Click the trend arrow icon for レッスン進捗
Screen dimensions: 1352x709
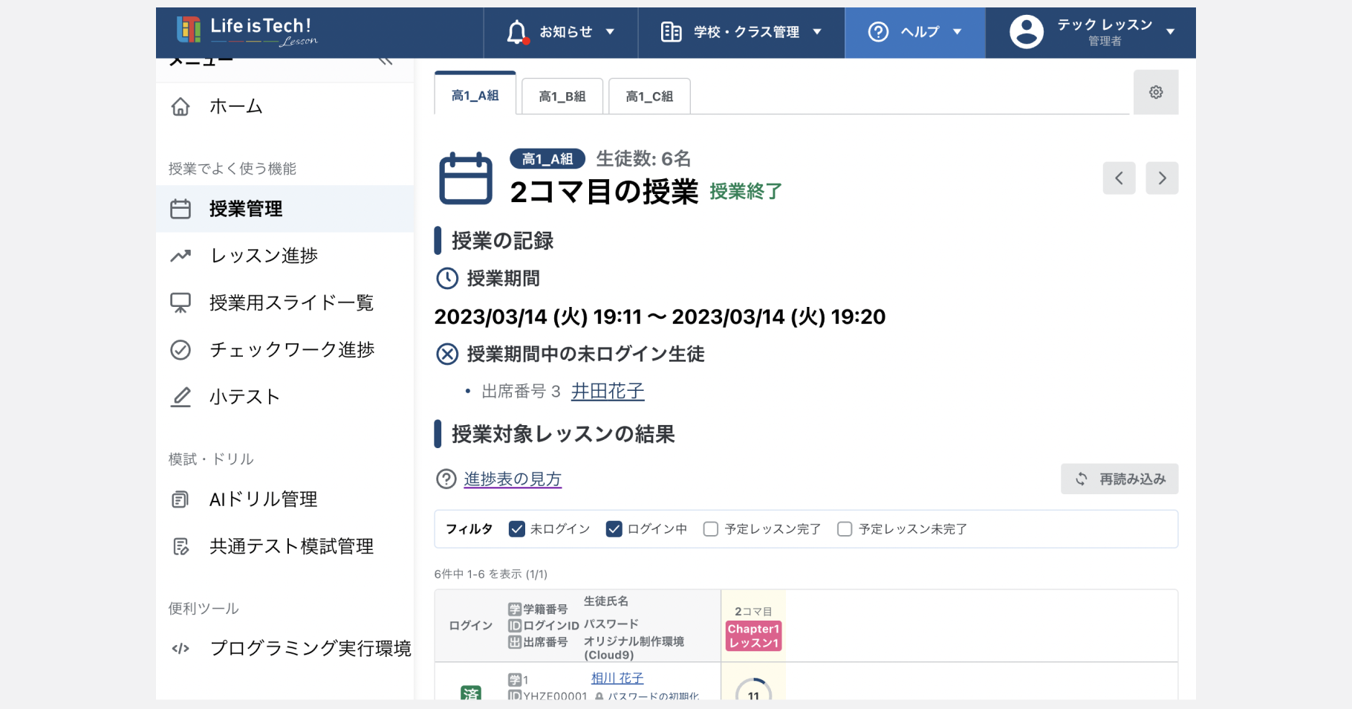(181, 256)
